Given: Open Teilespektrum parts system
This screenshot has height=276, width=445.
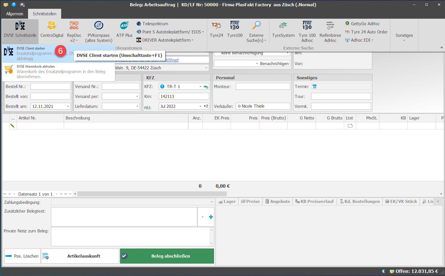Looking at the screenshot, I should [152, 24].
